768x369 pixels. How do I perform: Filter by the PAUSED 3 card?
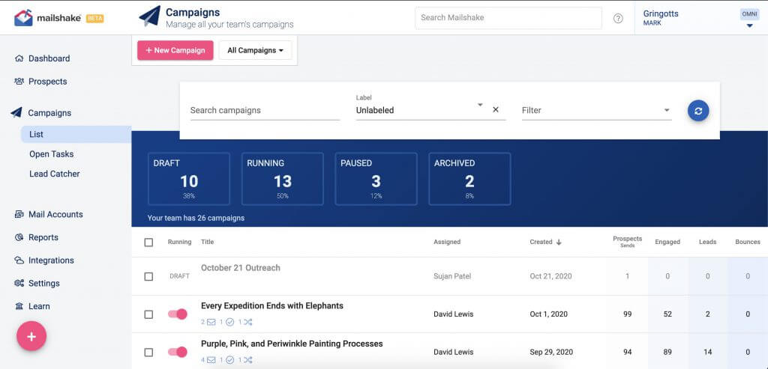click(x=376, y=179)
